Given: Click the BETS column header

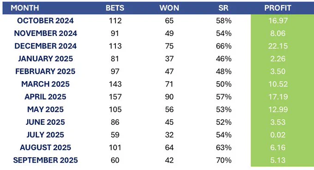Looking at the screenshot, I should [x=115, y=8].
